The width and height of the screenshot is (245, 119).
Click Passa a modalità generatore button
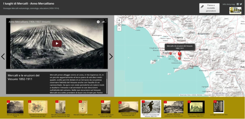click(209, 8)
